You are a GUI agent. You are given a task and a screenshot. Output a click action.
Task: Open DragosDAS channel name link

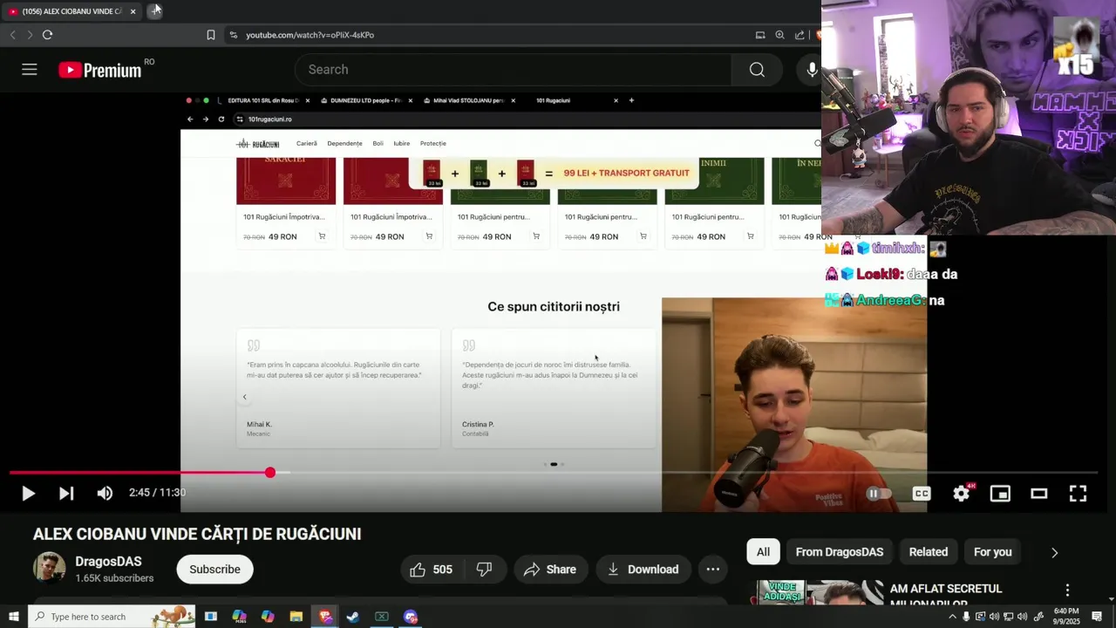pos(108,562)
